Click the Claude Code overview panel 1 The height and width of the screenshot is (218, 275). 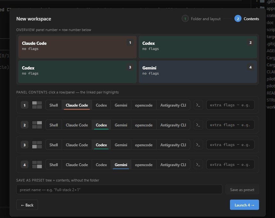pyautogui.click(x=77, y=47)
